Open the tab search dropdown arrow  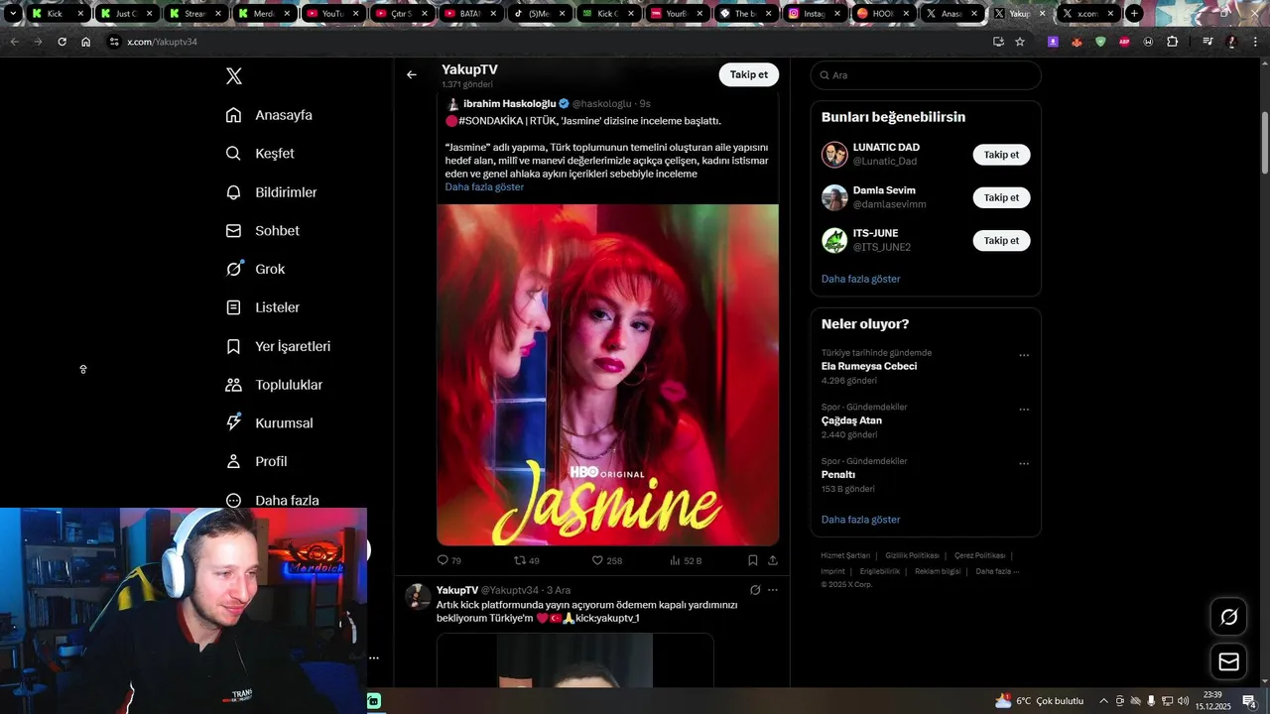pos(13,14)
